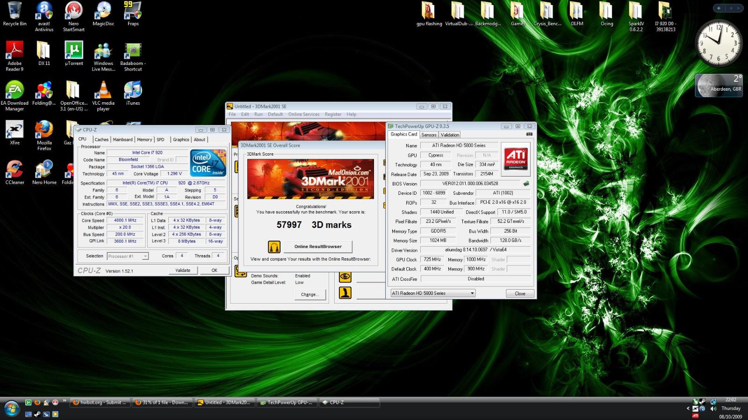Click the Validate button in CPU-Z
This screenshot has height=420, width=748.
[x=183, y=270]
